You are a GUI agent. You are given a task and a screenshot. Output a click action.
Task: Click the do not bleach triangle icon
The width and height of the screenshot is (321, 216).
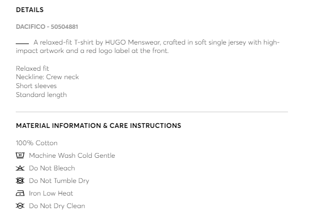point(20,168)
